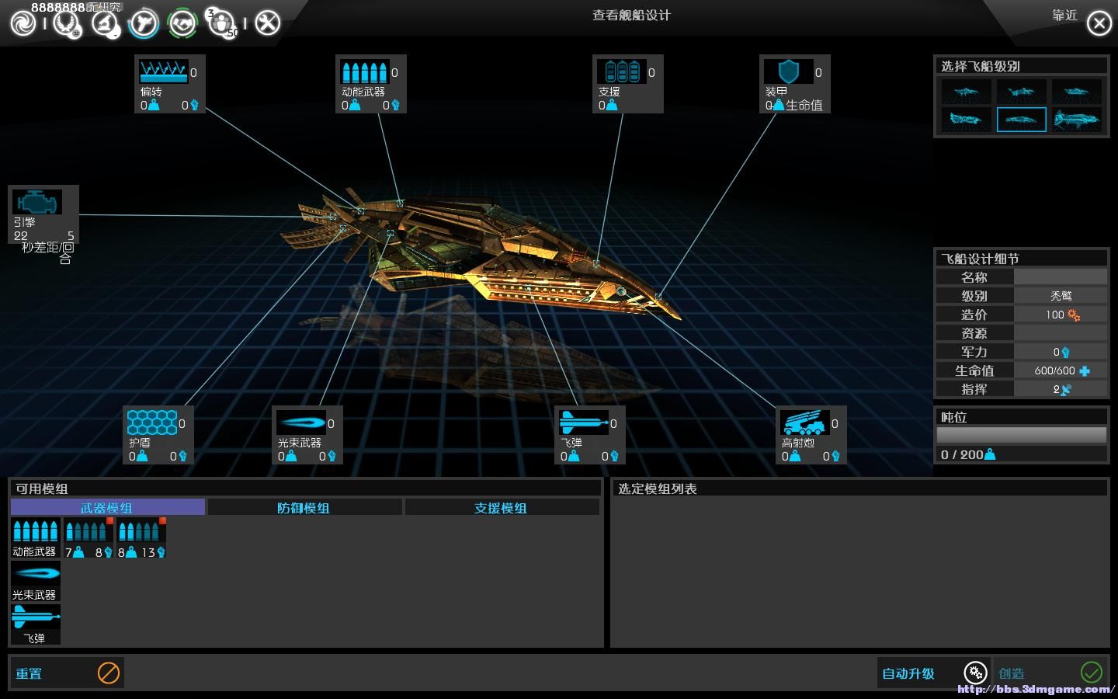Open the research microscope icon
1118x699 pixels.
click(x=106, y=23)
